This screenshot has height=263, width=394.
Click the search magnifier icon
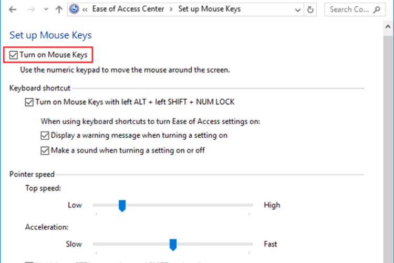[377, 9]
